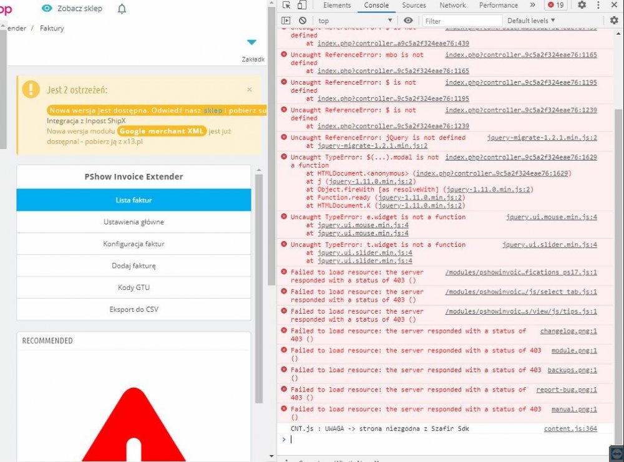This screenshot has height=462, width=624.
Task: Click error icon beside e.widget error
Action: [284, 217]
